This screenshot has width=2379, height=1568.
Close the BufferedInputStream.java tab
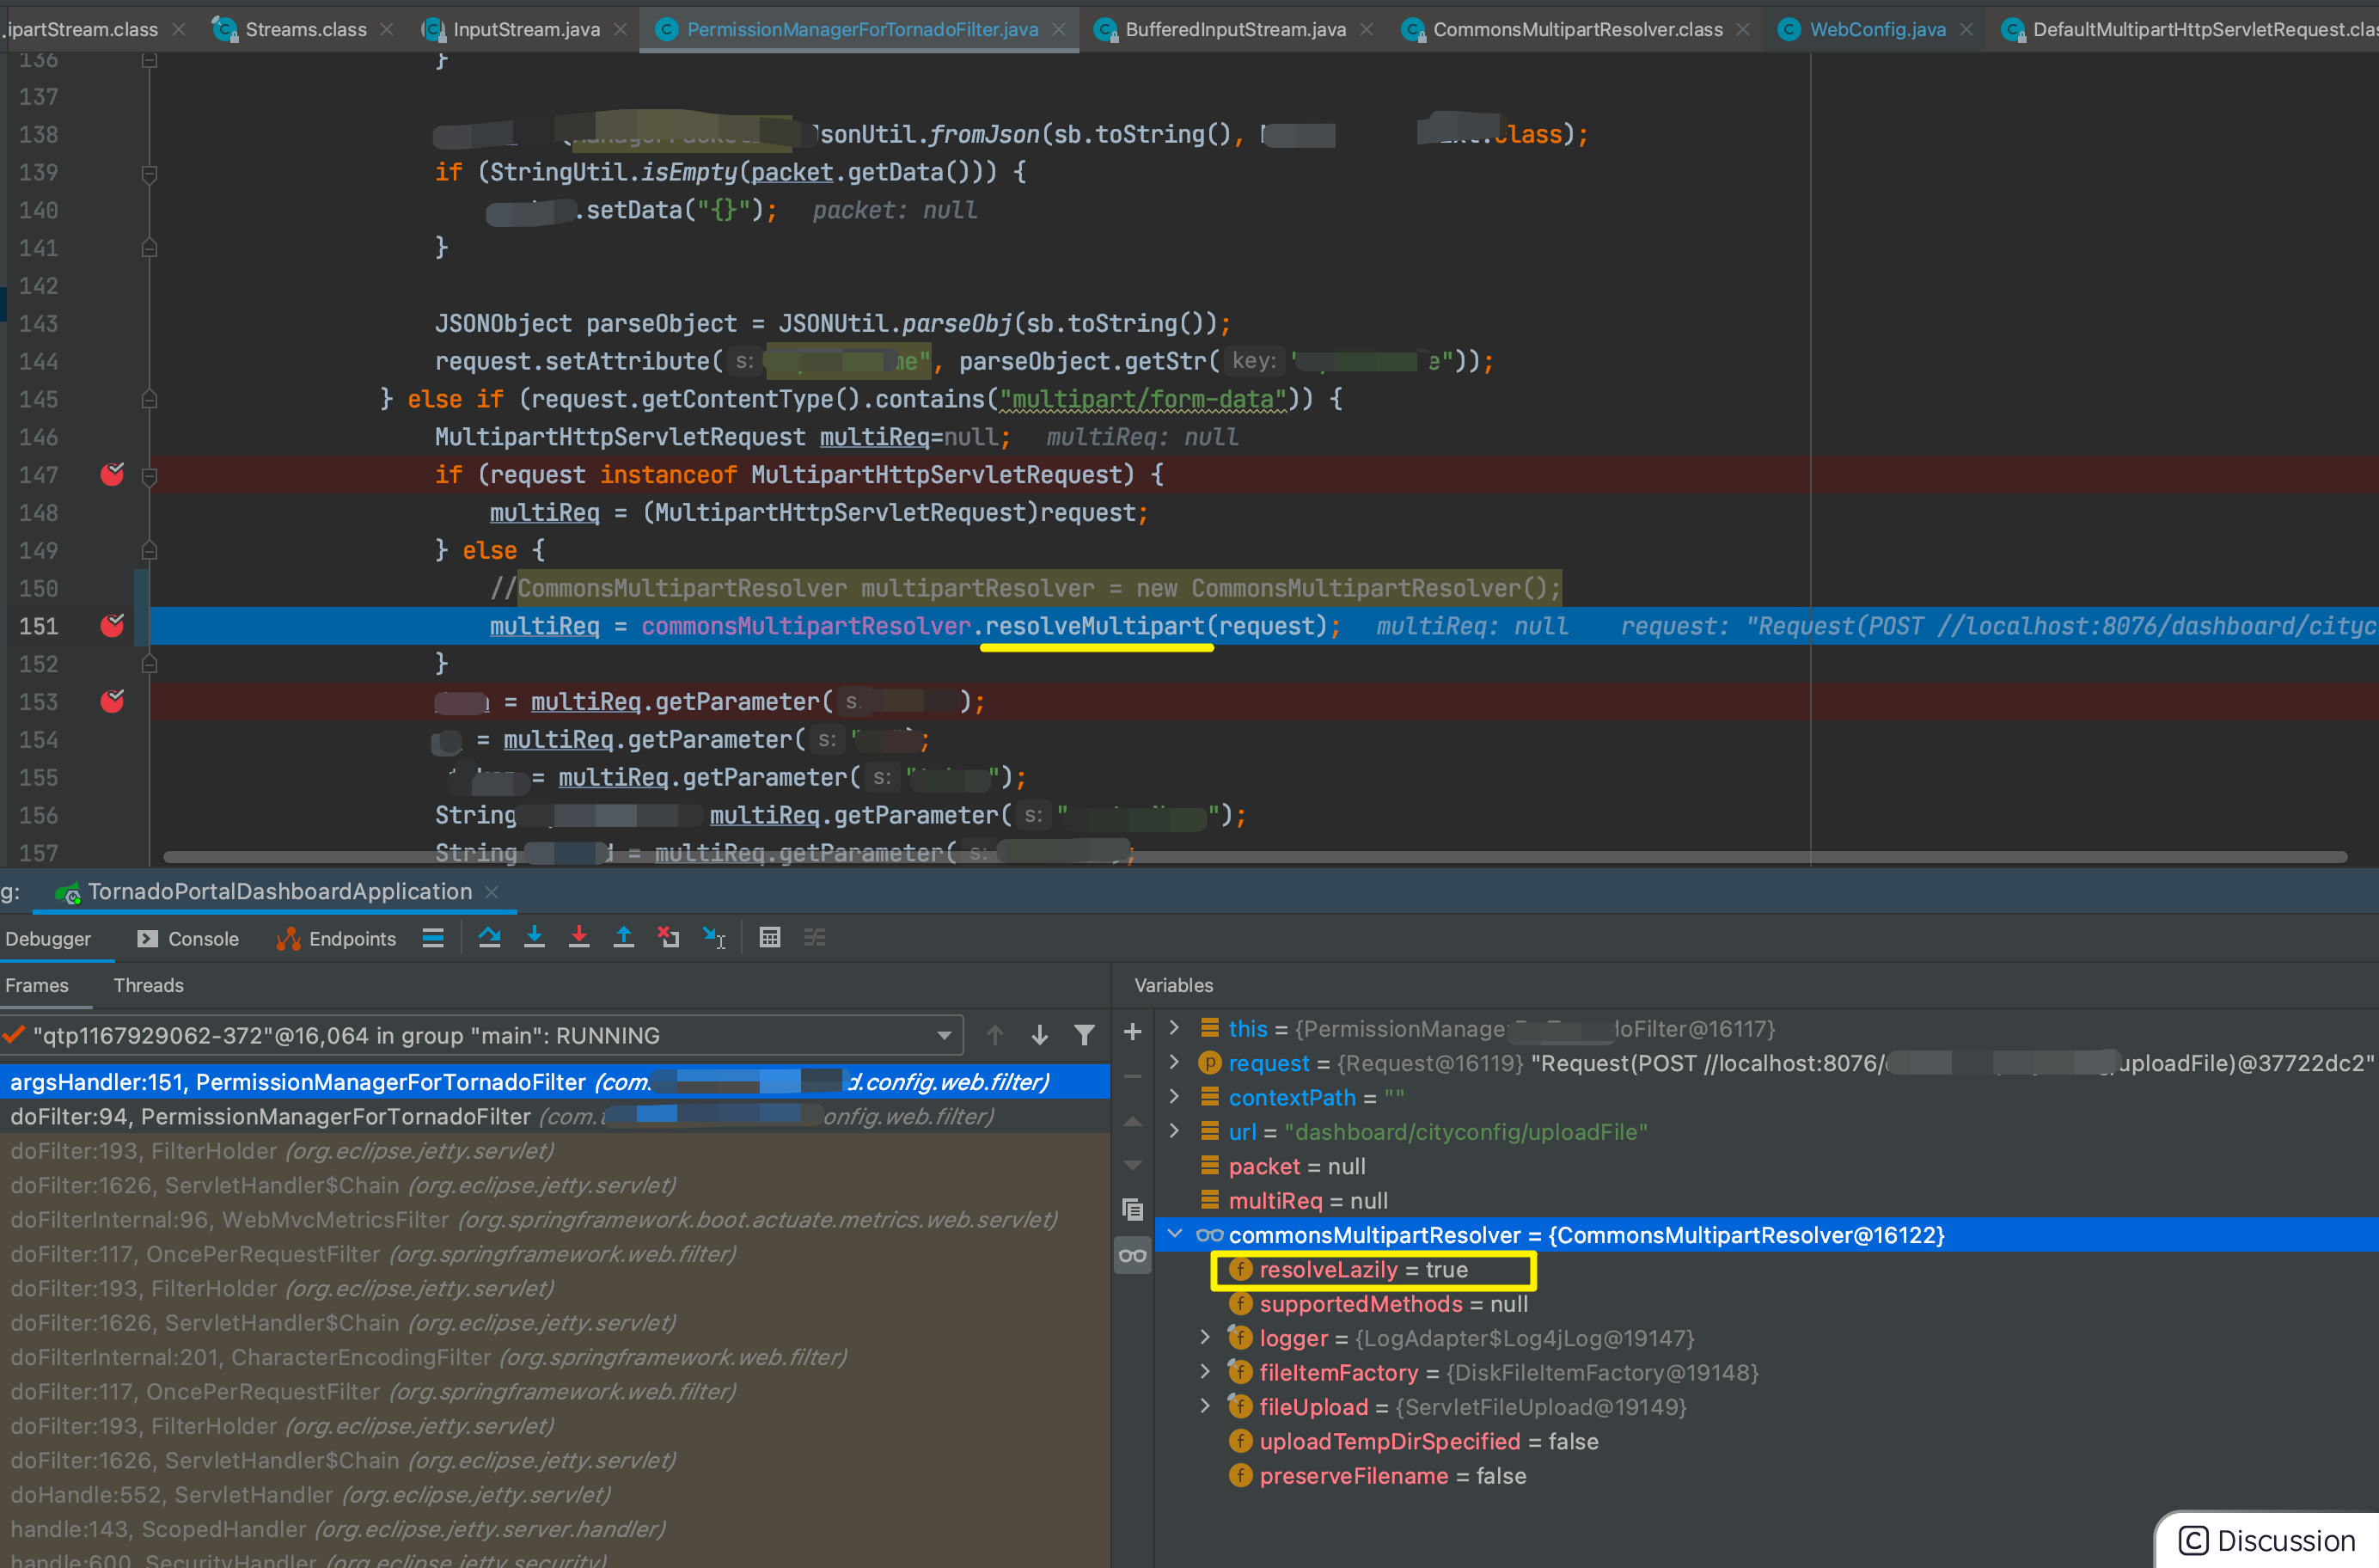[x=1367, y=30]
